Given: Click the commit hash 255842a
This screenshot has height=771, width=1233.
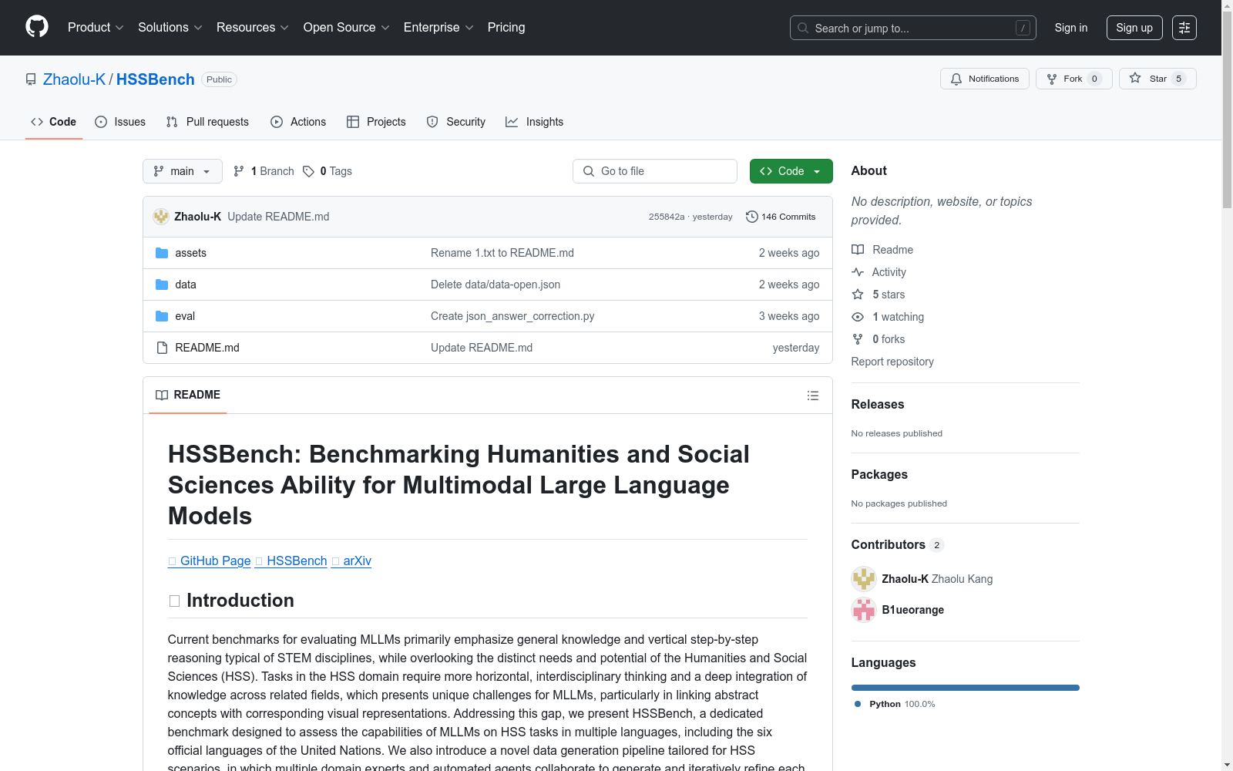Looking at the screenshot, I should [667, 217].
